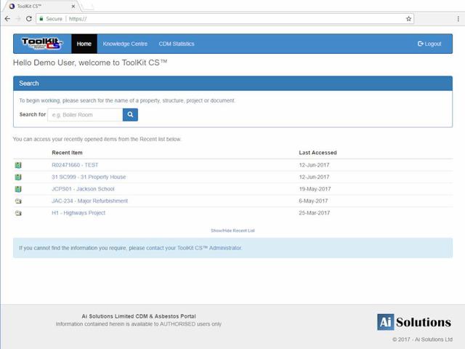Image resolution: width=465 pixels, height=349 pixels.
Task: Click the secure padlock icon
Action: [41, 19]
